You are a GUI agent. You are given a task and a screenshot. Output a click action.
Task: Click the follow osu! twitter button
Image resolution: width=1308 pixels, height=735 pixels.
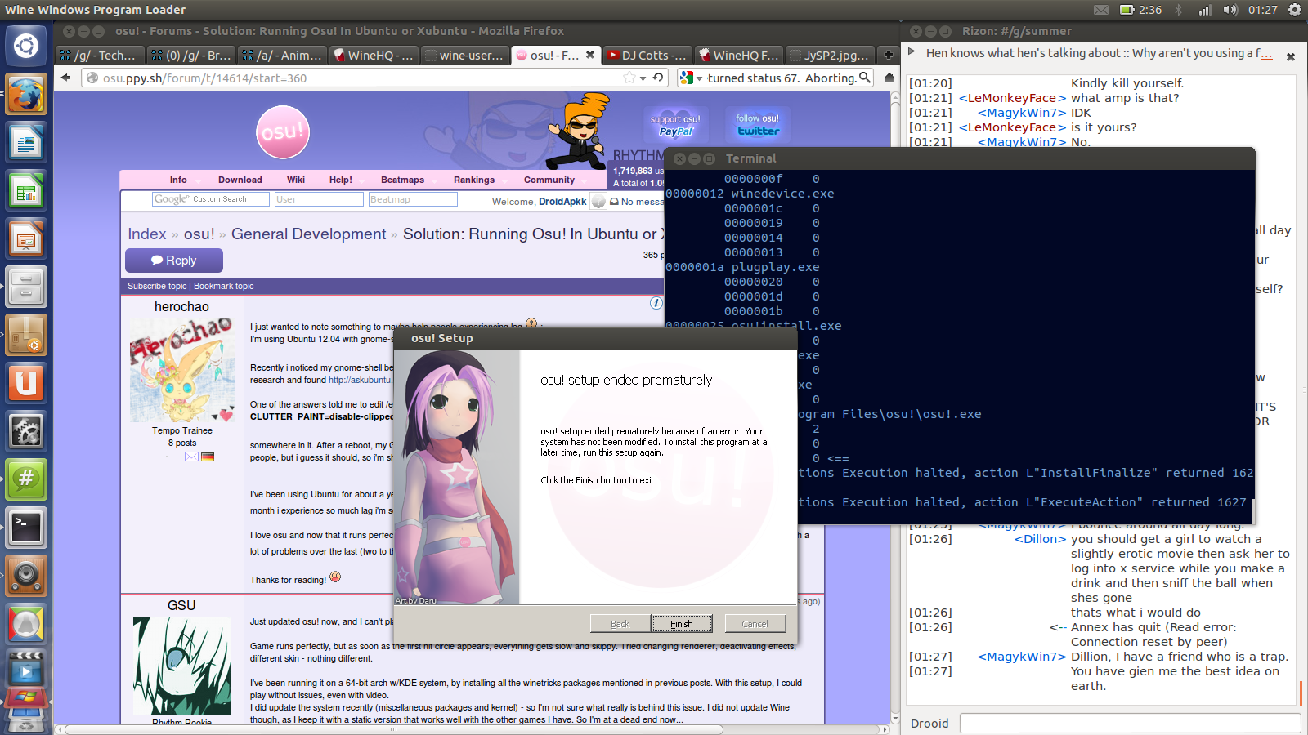(x=758, y=125)
